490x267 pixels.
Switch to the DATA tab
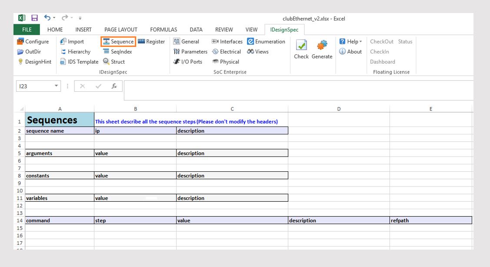196,30
